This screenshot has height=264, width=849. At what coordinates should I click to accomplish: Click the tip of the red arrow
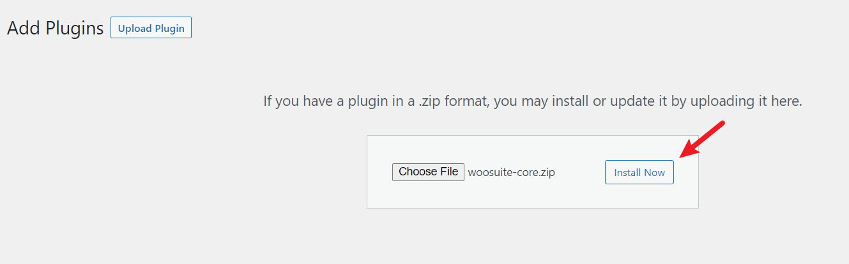[x=682, y=157]
